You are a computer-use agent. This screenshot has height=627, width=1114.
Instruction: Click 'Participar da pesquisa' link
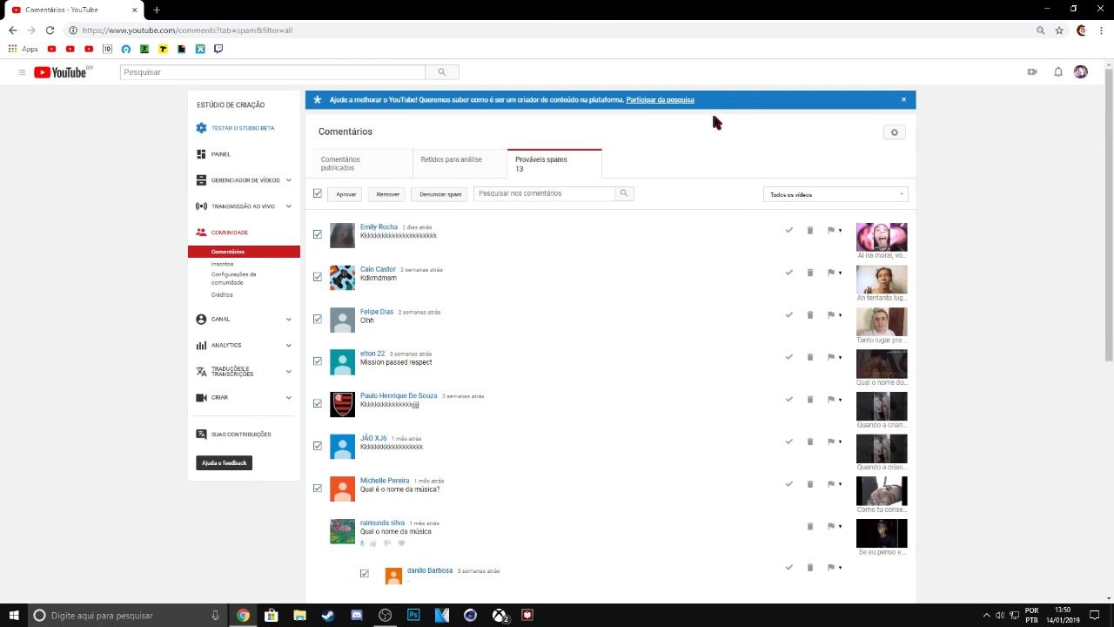click(660, 100)
